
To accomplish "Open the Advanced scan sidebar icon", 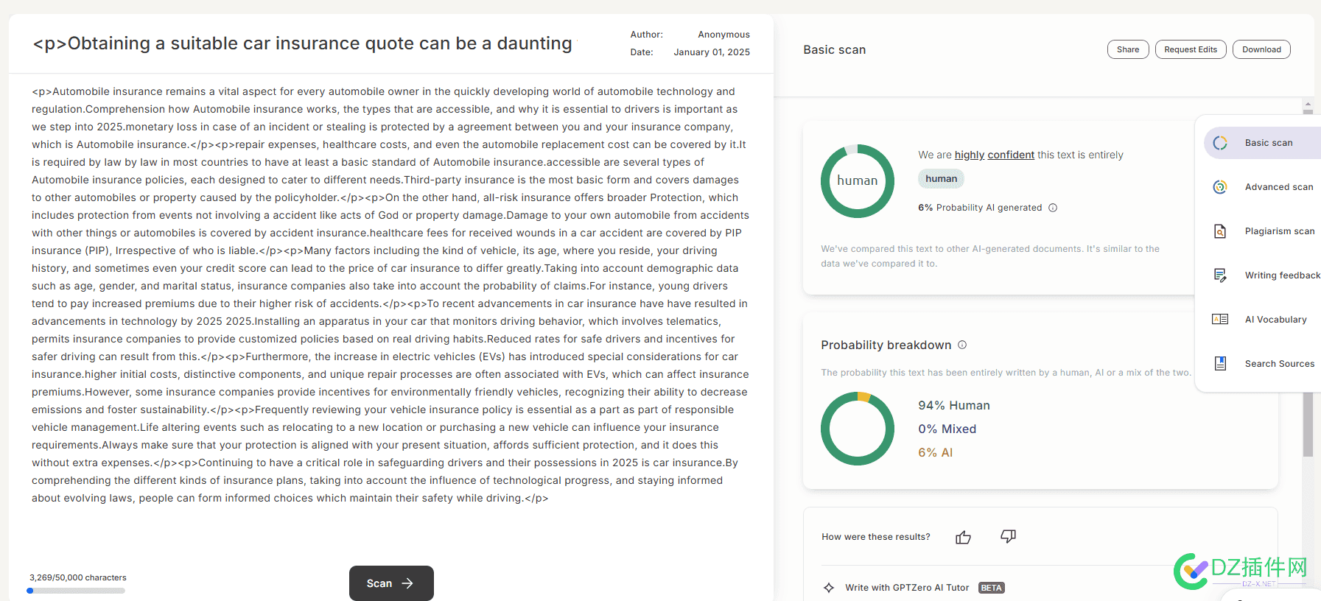I will tap(1220, 187).
